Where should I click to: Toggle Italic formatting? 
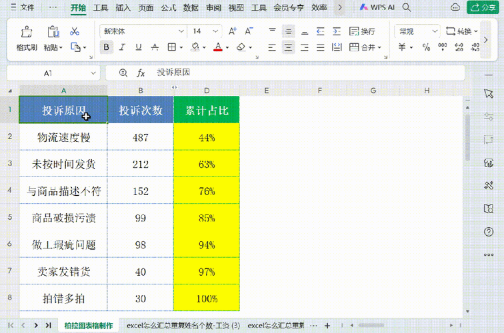click(x=122, y=47)
